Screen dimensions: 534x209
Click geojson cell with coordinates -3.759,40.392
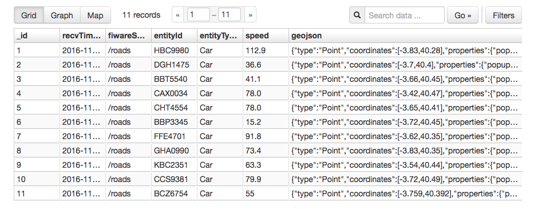click(405, 194)
